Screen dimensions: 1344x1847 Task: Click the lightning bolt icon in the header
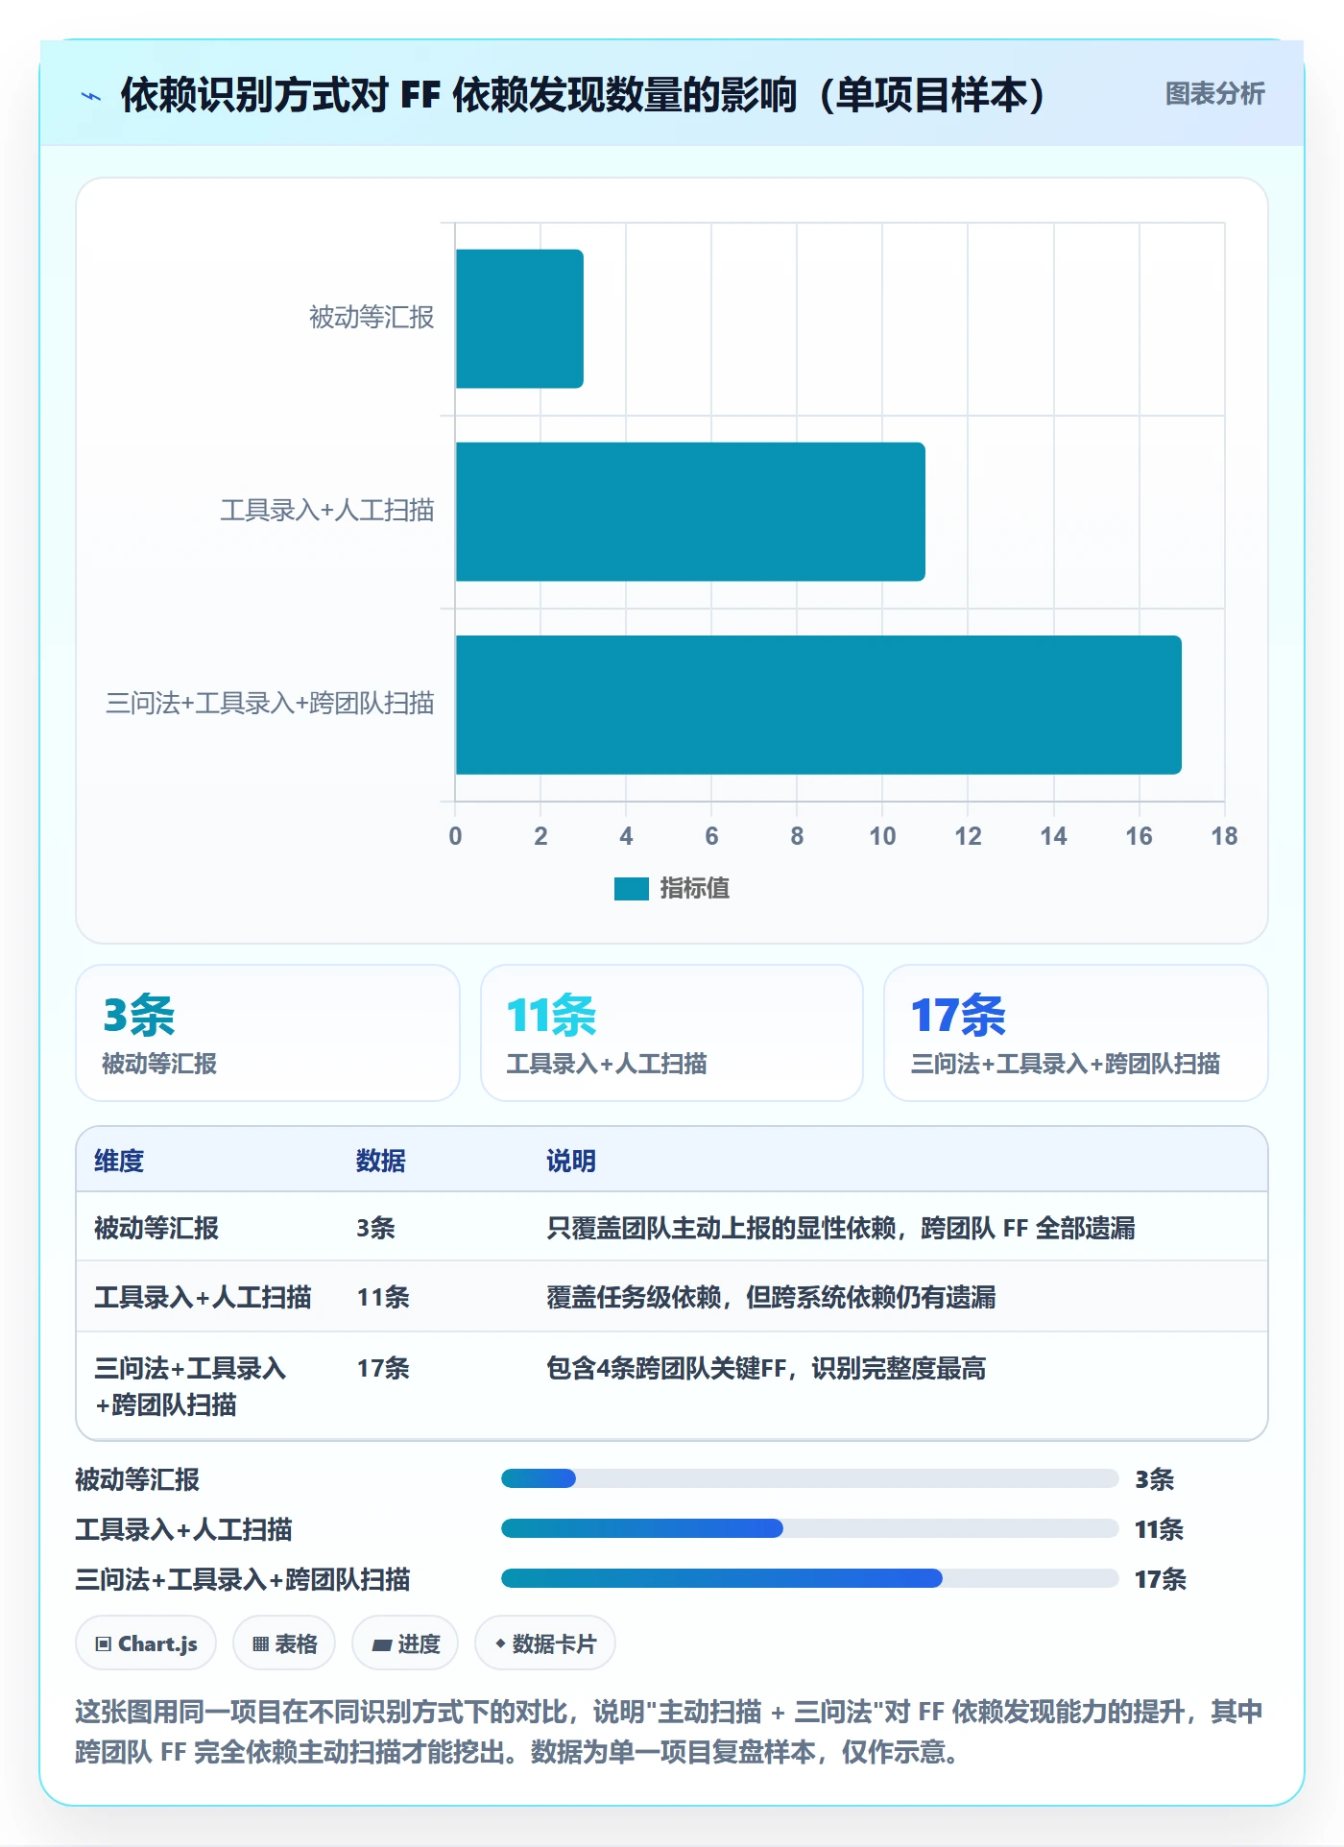click(91, 96)
